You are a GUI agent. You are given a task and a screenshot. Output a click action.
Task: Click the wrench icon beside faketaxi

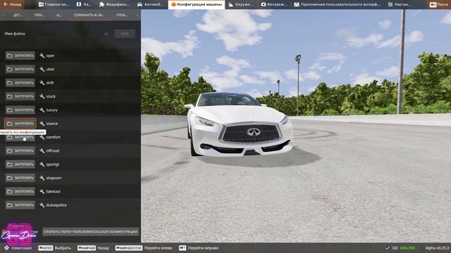(x=42, y=191)
